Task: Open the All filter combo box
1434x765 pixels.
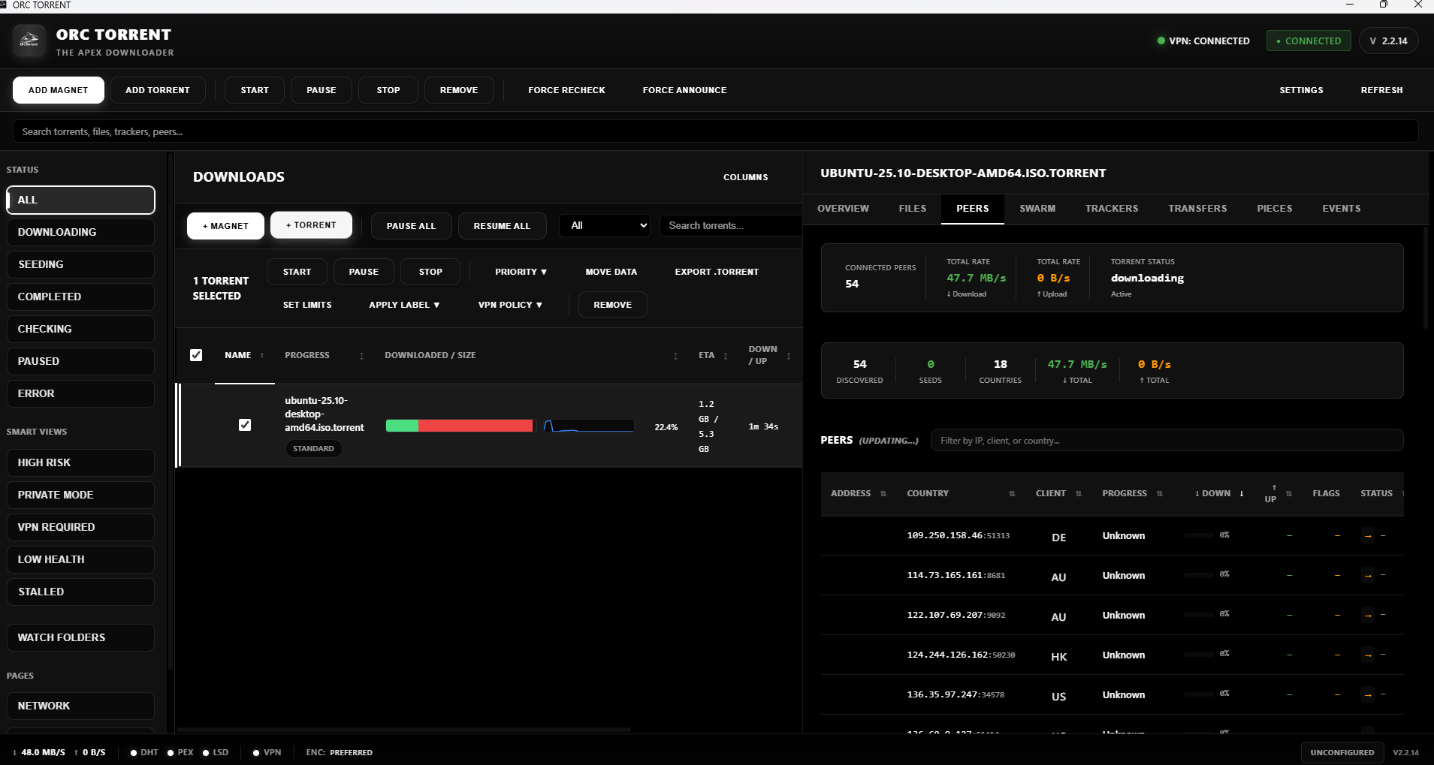Action: coord(605,225)
